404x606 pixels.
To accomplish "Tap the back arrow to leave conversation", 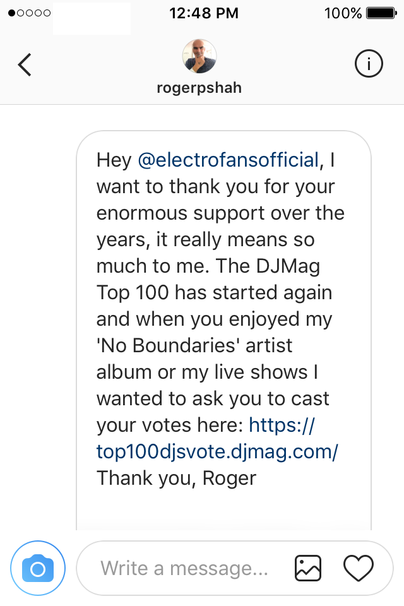I will coord(25,64).
